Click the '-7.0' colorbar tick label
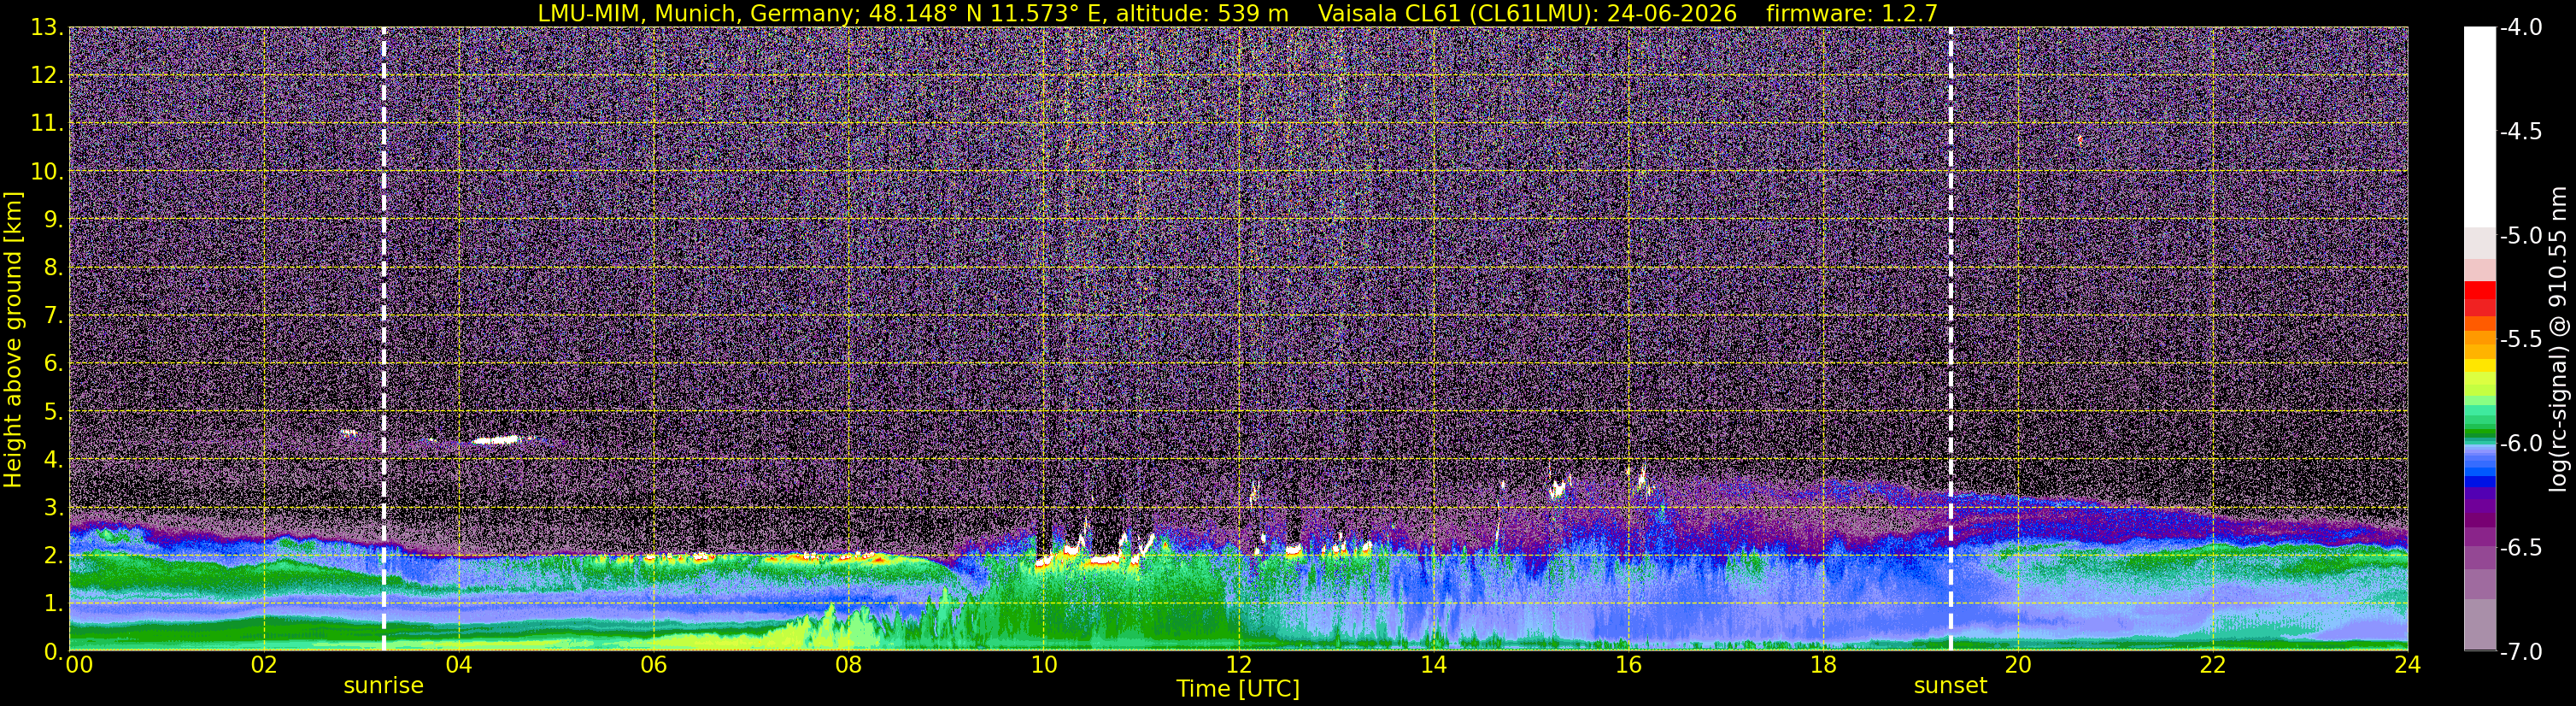Image resolution: width=2576 pixels, height=706 pixels. (x=2520, y=652)
